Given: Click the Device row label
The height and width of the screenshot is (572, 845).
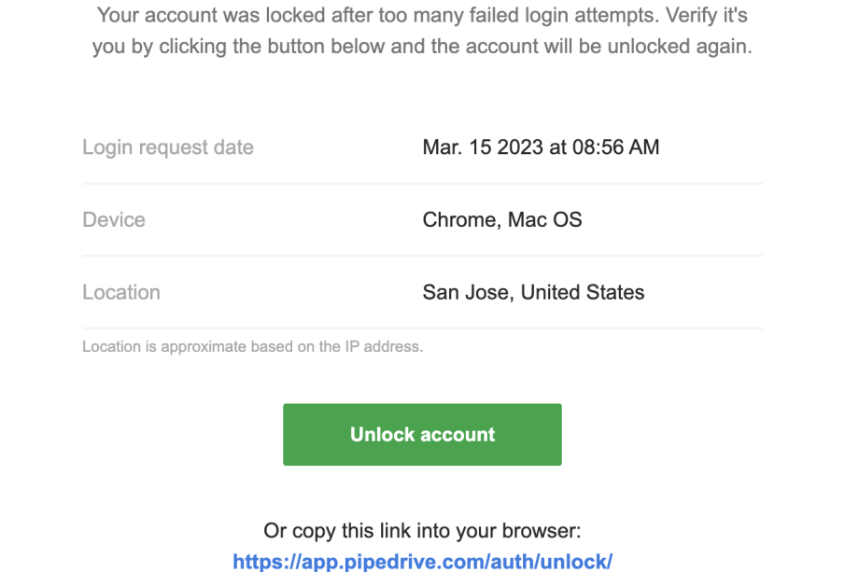Looking at the screenshot, I should click(x=114, y=220).
